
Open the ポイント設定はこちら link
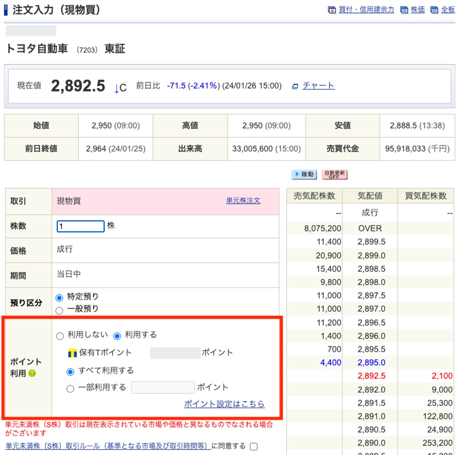[x=224, y=404]
